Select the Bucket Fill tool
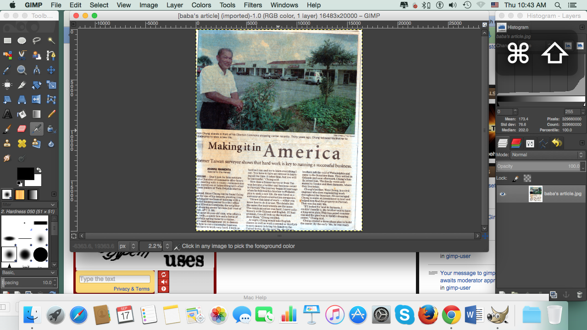 22,114
